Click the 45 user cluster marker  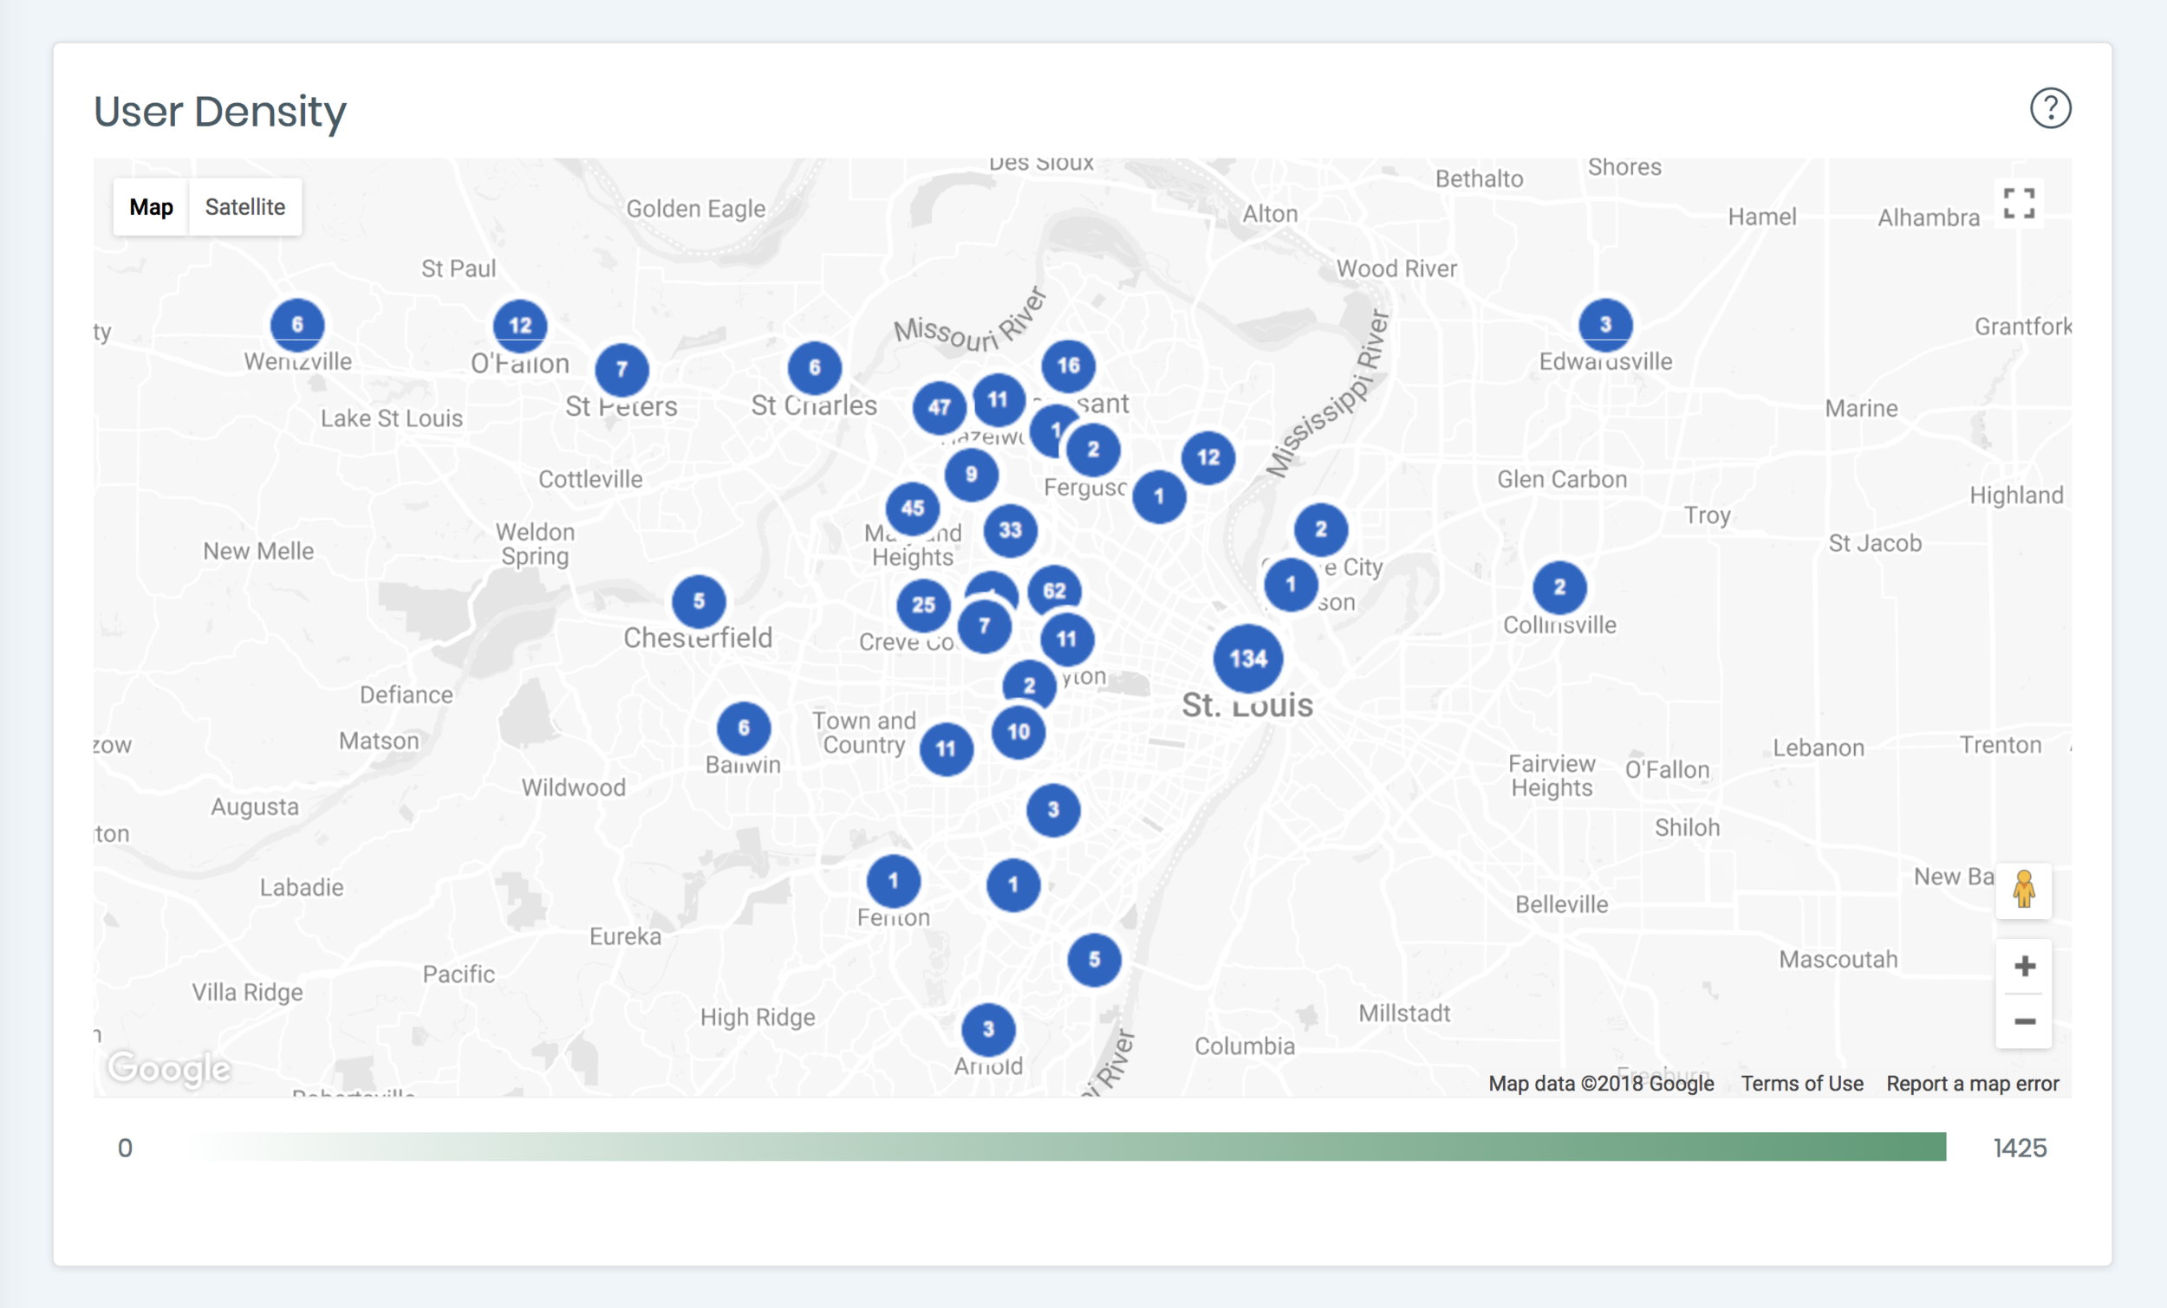coord(912,508)
